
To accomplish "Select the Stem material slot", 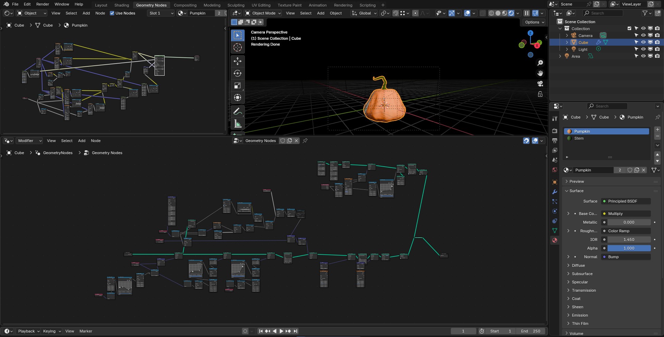I will click(579, 138).
